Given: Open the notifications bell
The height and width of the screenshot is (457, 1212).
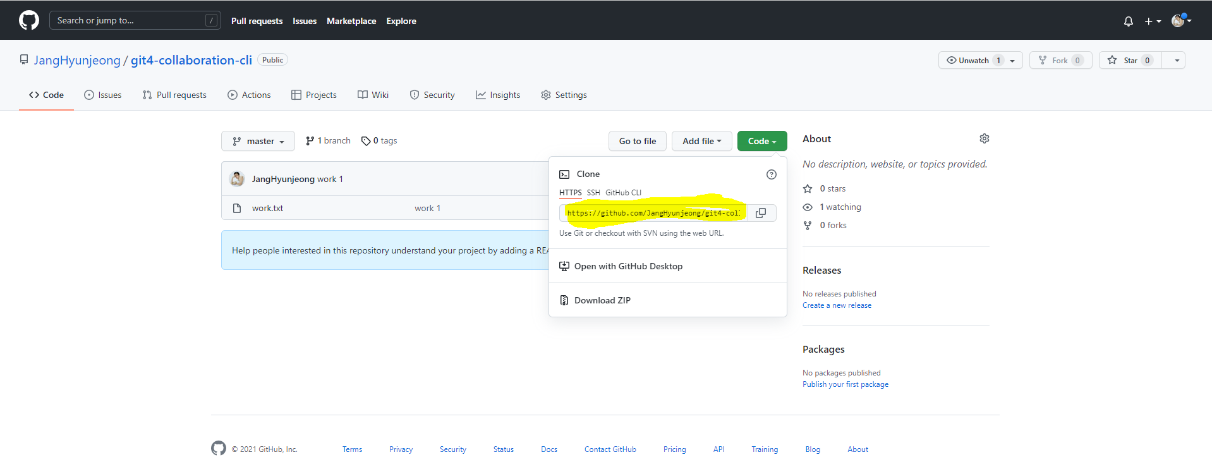Looking at the screenshot, I should coord(1129,21).
